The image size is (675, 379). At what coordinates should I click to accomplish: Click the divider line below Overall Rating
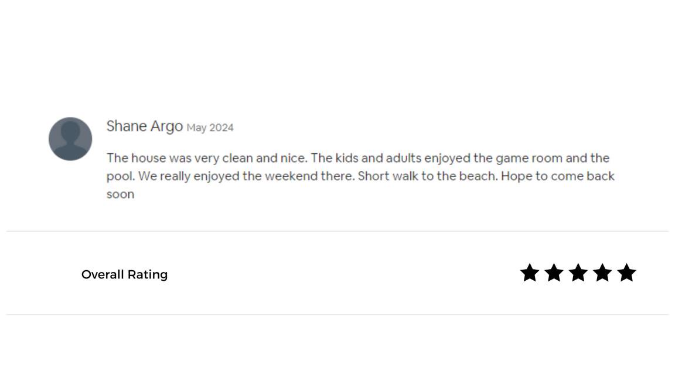[337, 315]
